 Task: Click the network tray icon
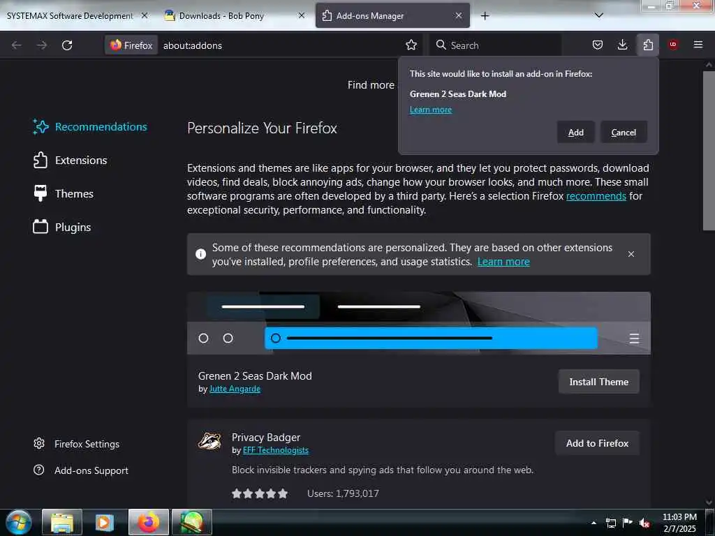tap(610, 523)
